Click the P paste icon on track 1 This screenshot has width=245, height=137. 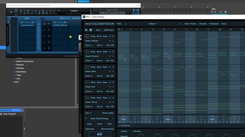click(113, 36)
